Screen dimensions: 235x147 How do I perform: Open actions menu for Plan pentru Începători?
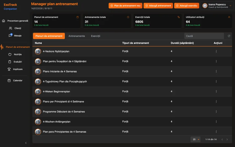(x=216, y=61)
